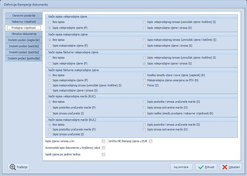Check Automatski ispis dokumenta u knjiženoj valuti
This screenshot has width=247, height=176.
(103, 148)
